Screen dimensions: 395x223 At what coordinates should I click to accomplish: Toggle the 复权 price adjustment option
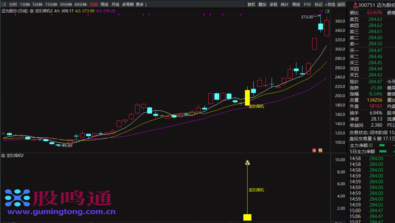(x=251, y=4)
